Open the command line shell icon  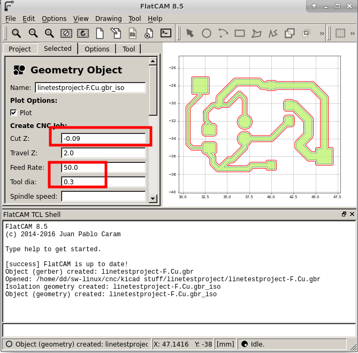click(x=166, y=33)
